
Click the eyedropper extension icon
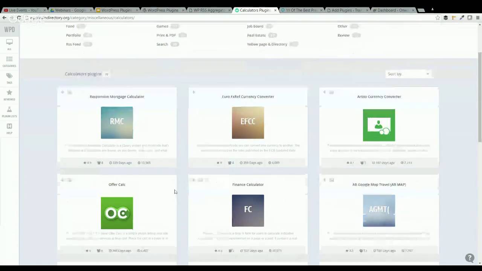[462, 18]
